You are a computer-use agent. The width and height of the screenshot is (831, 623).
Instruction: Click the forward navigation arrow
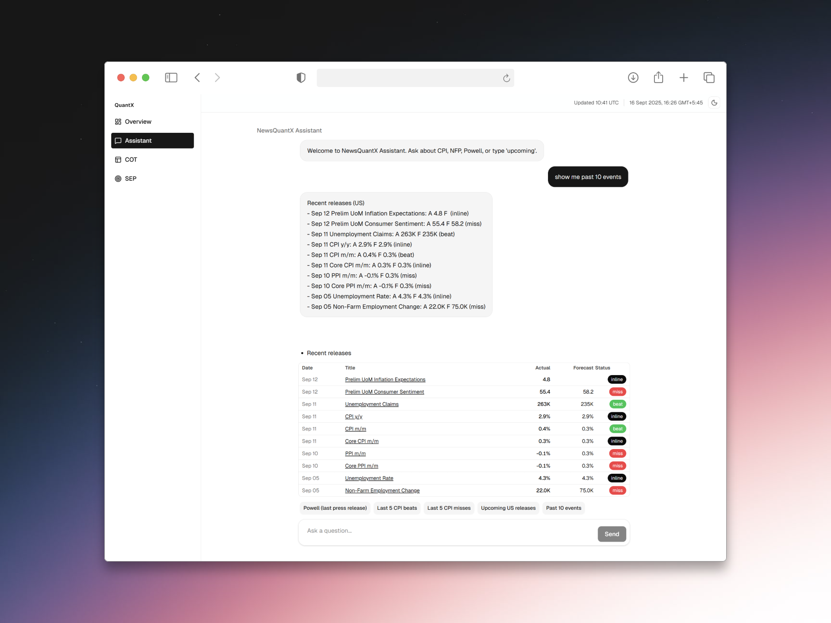point(217,77)
